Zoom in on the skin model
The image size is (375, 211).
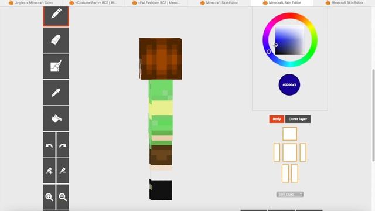pos(49,197)
